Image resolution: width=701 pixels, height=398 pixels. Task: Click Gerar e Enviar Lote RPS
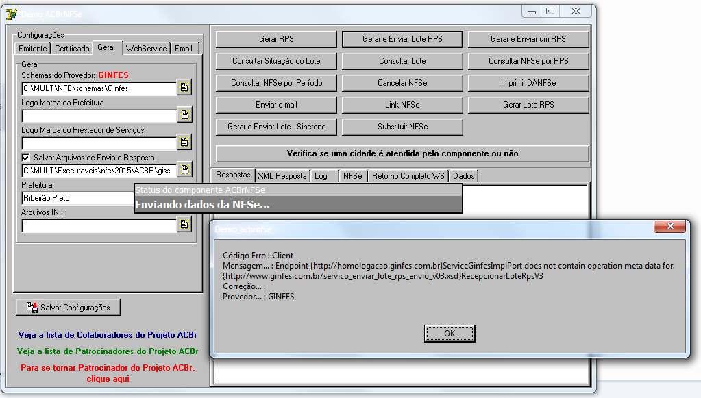point(402,39)
